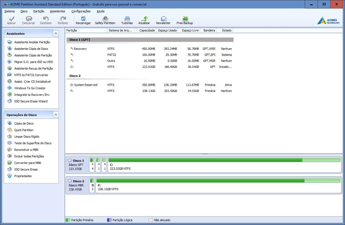Viewport: 345px width, 225px height.
Task: Select the C: 223.02GB NTFS usage bar
Action: coord(224,160)
